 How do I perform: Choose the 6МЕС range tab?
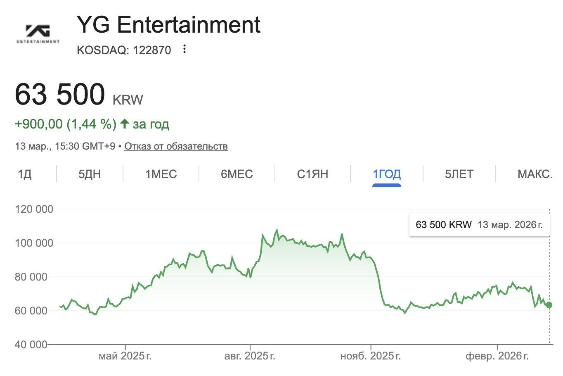tap(237, 174)
